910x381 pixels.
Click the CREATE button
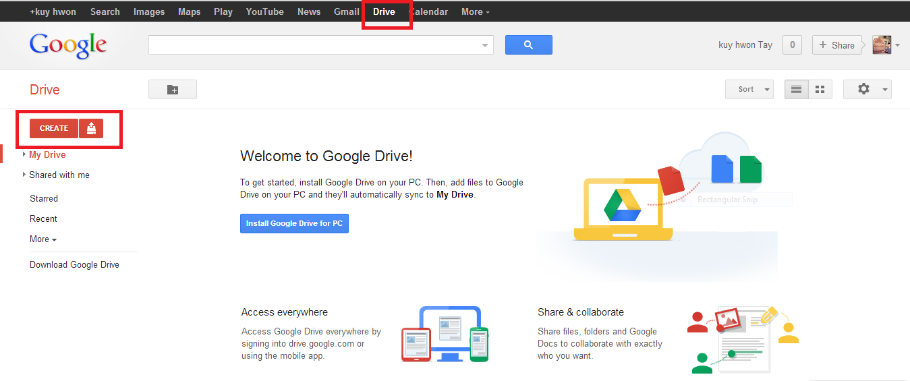click(54, 128)
